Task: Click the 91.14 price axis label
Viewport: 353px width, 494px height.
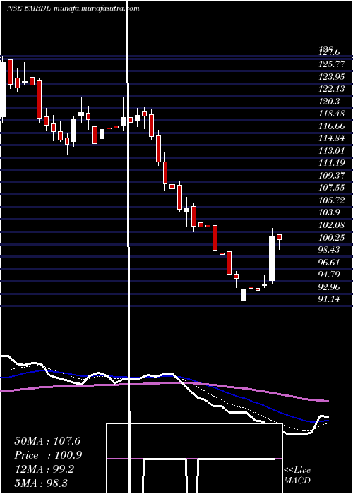Action: click(x=329, y=299)
